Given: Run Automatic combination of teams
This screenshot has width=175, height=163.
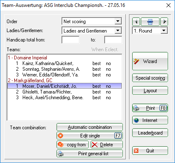Looking at the screenshot, I should tap(90, 127).
